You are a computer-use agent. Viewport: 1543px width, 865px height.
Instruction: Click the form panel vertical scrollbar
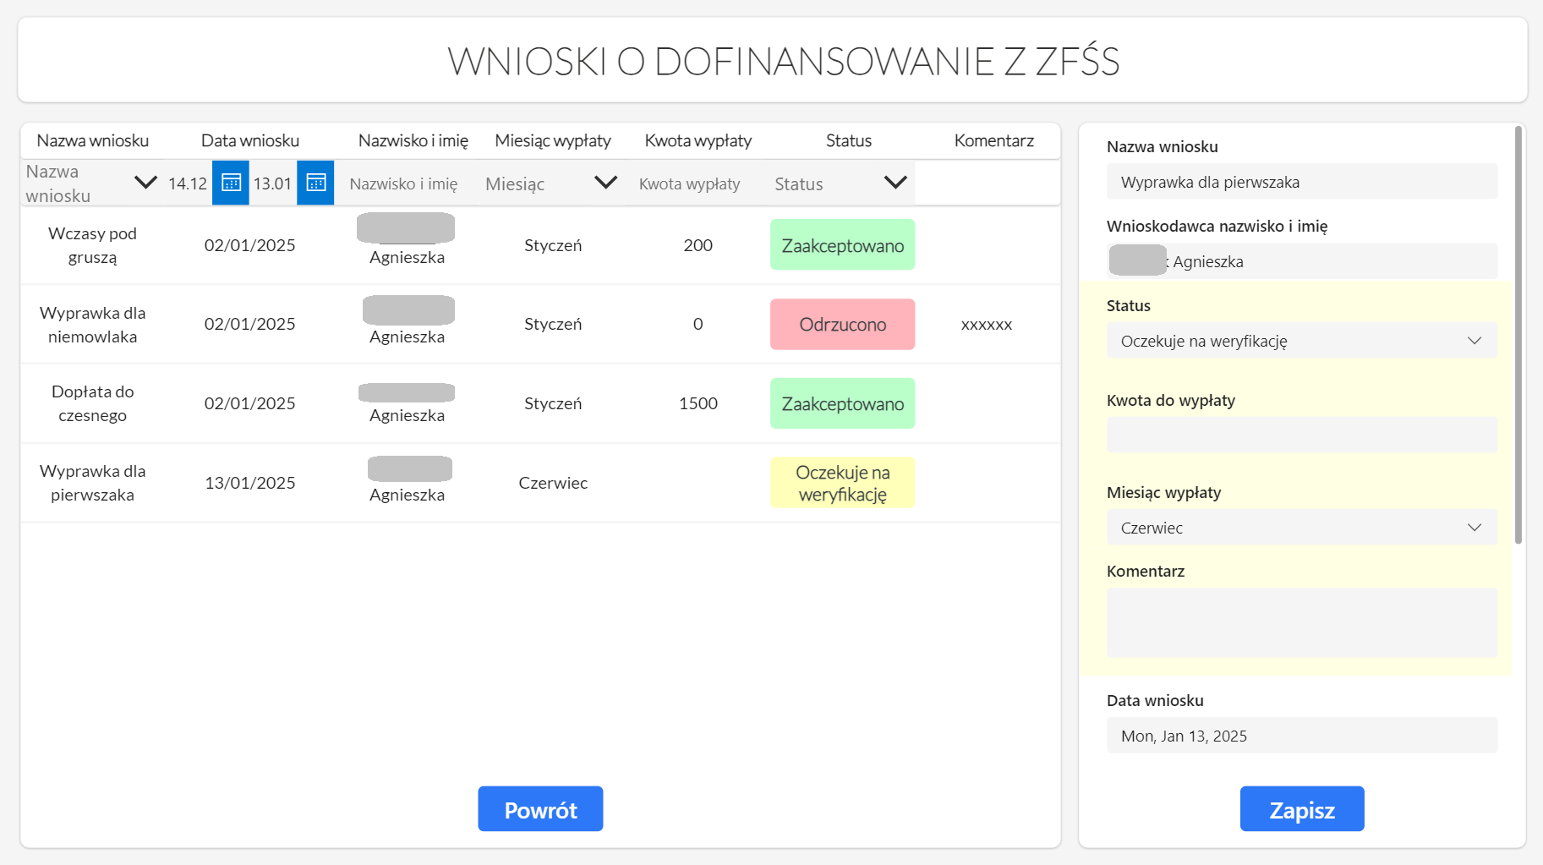pos(1518,338)
